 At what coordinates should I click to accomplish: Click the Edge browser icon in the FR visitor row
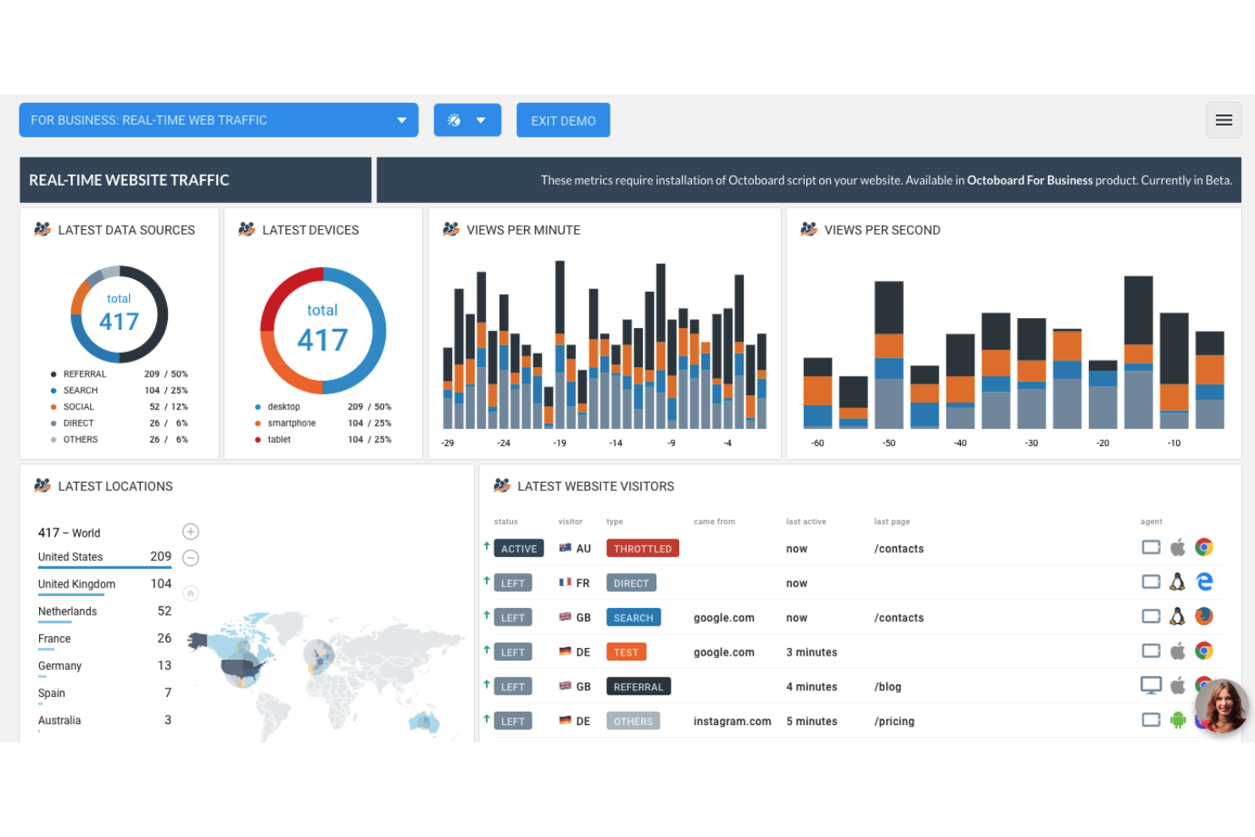[1204, 582]
